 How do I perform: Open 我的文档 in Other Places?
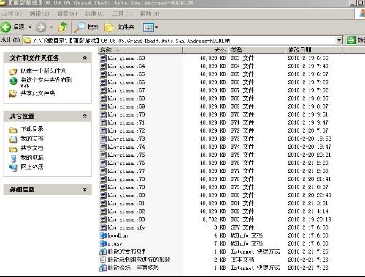point(32,138)
